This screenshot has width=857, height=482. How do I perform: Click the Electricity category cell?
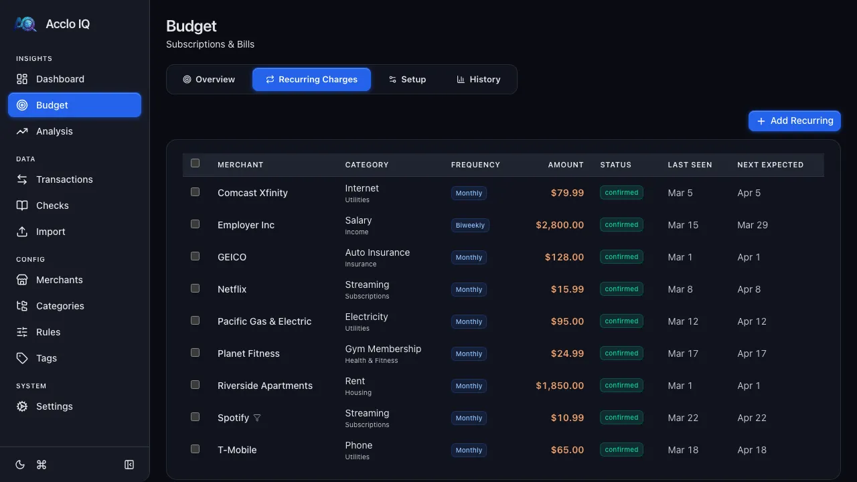[x=366, y=321]
